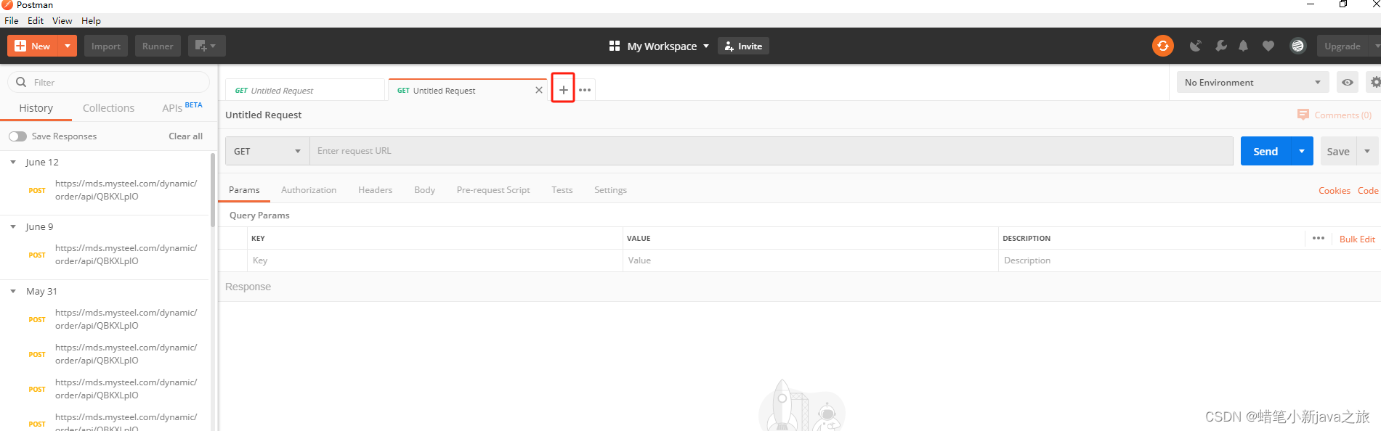Click the Upgrade button
Image resolution: width=1381 pixels, height=431 pixels.
(1342, 46)
